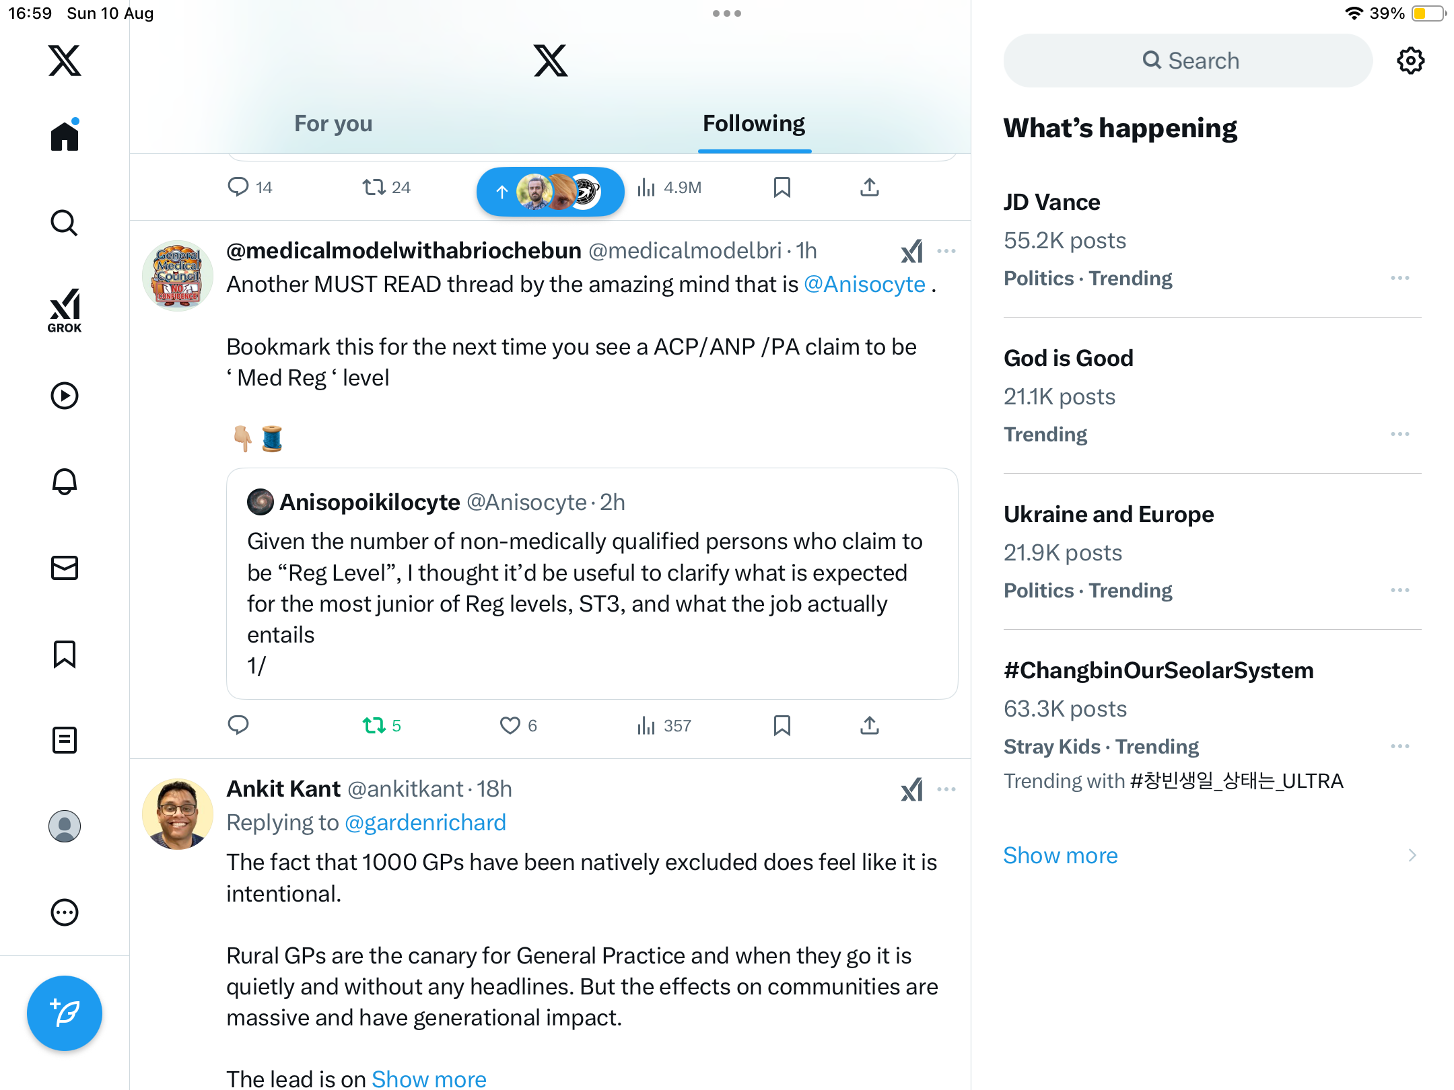Screen dimensions: 1454x1090
Task: Open the @Anisocyte mention link
Action: pyautogui.click(x=864, y=285)
